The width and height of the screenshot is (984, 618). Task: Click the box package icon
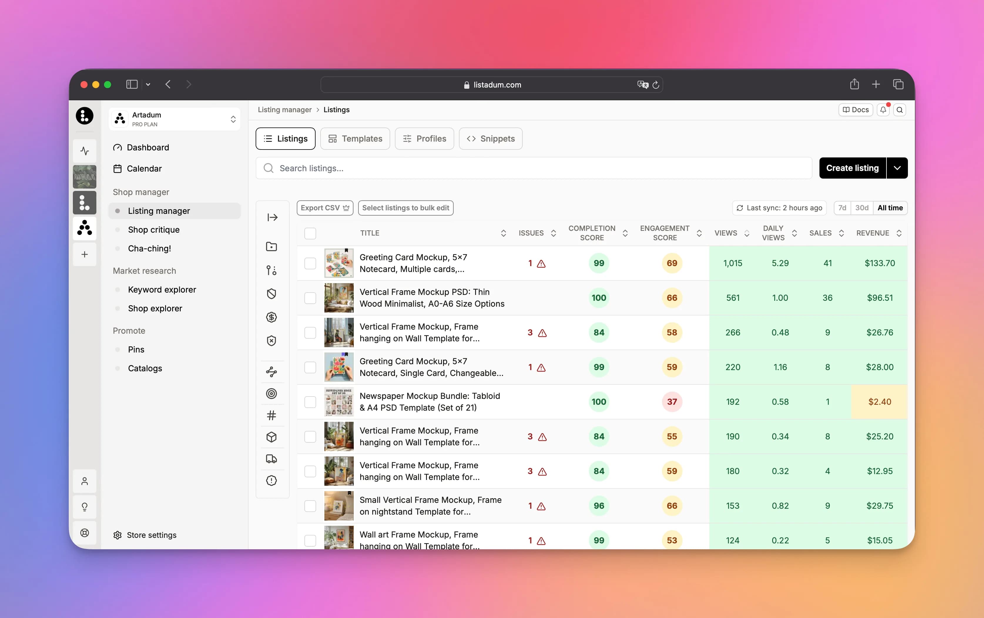[x=271, y=437]
